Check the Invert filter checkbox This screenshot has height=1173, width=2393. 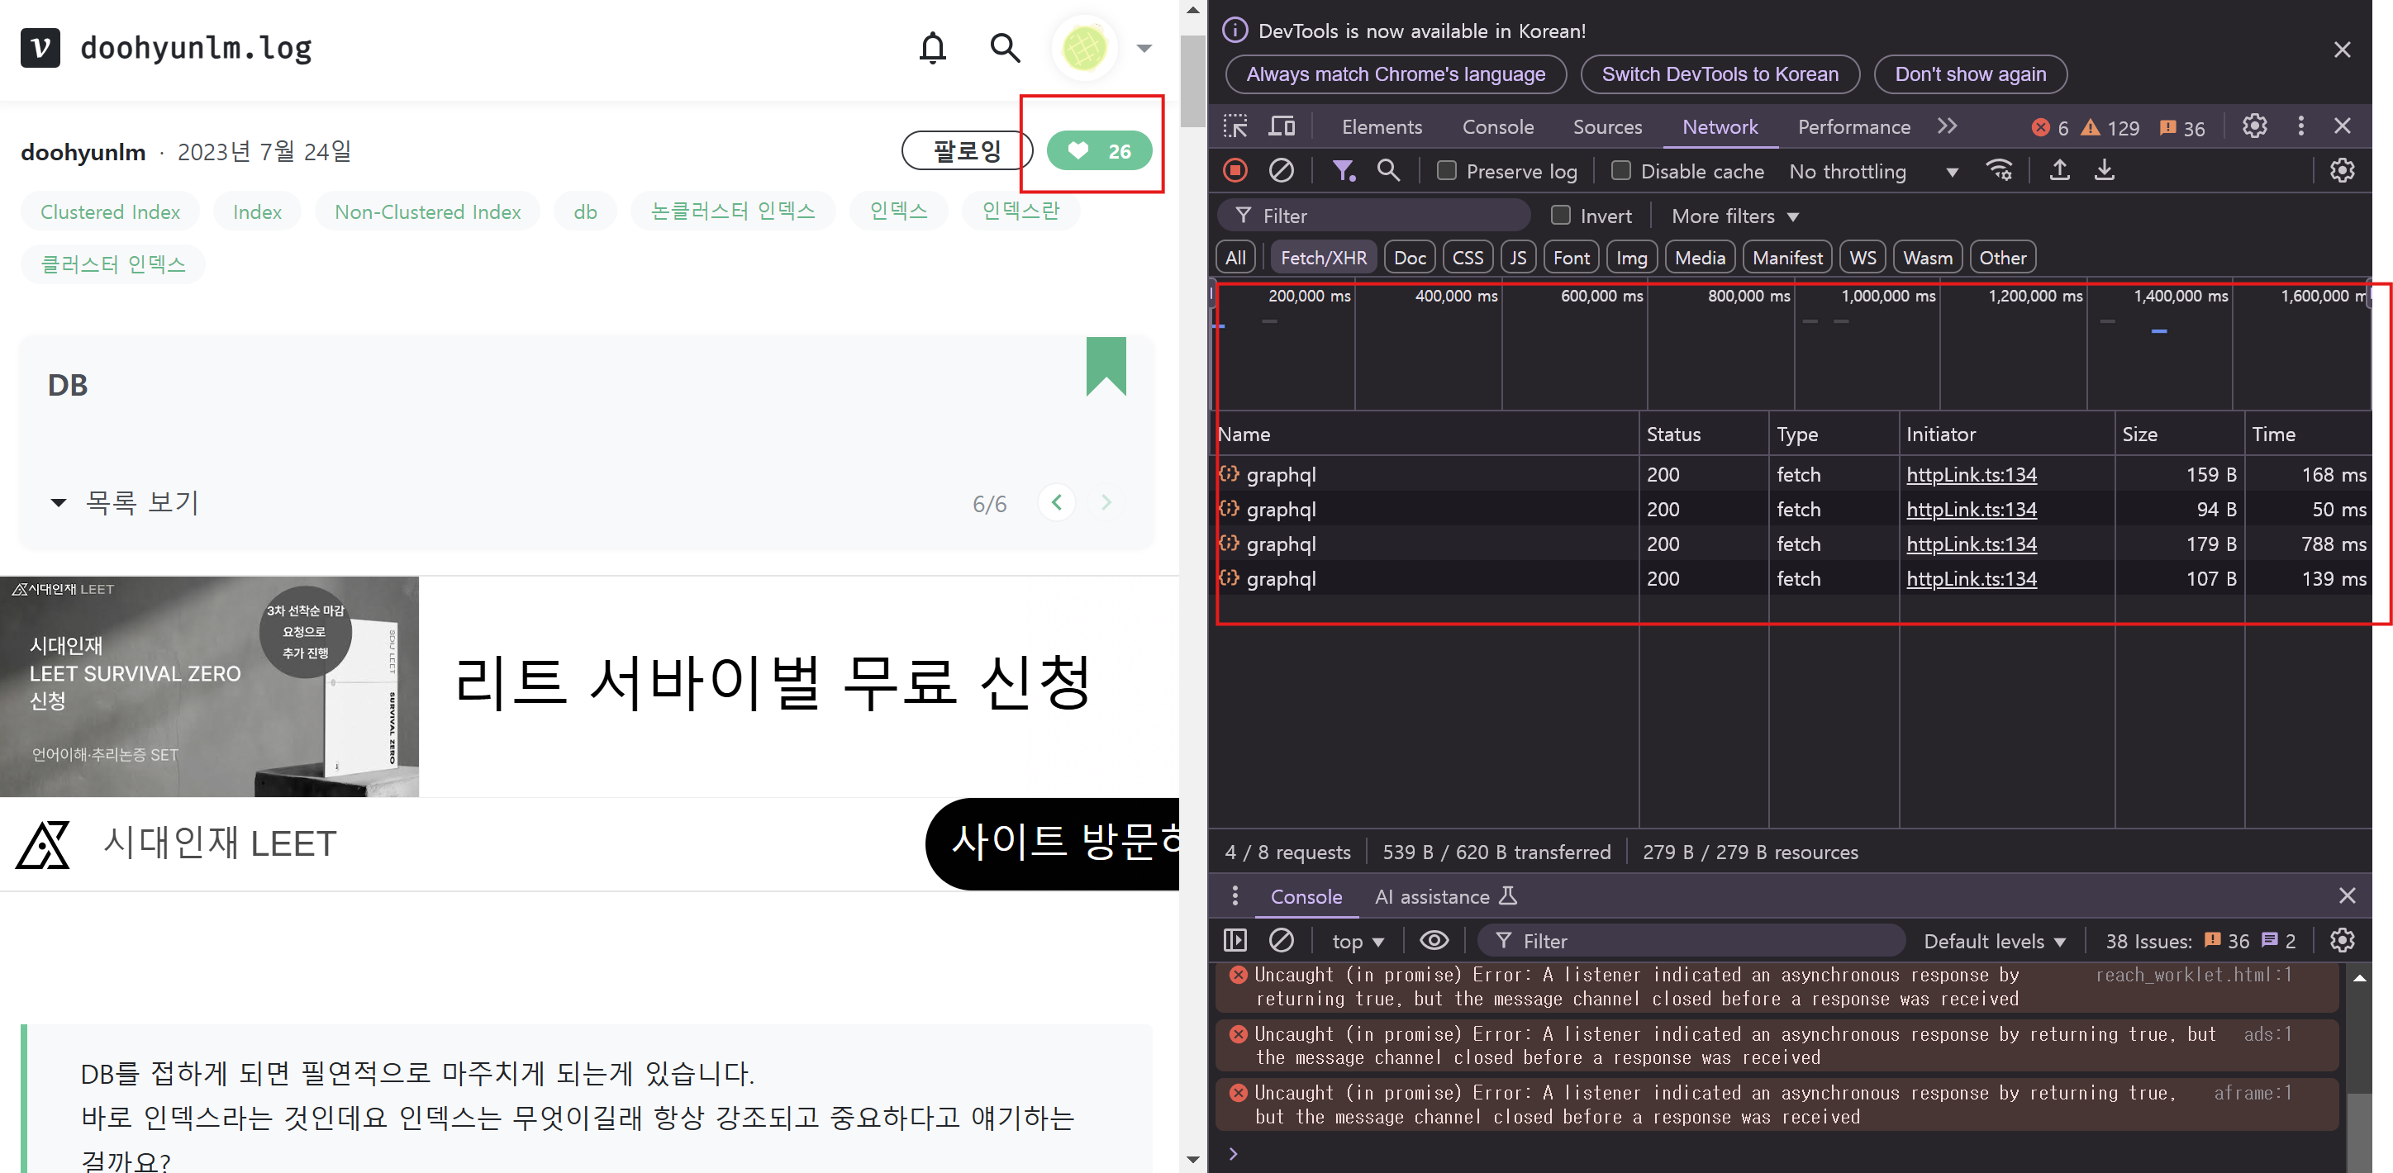[1561, 216]
